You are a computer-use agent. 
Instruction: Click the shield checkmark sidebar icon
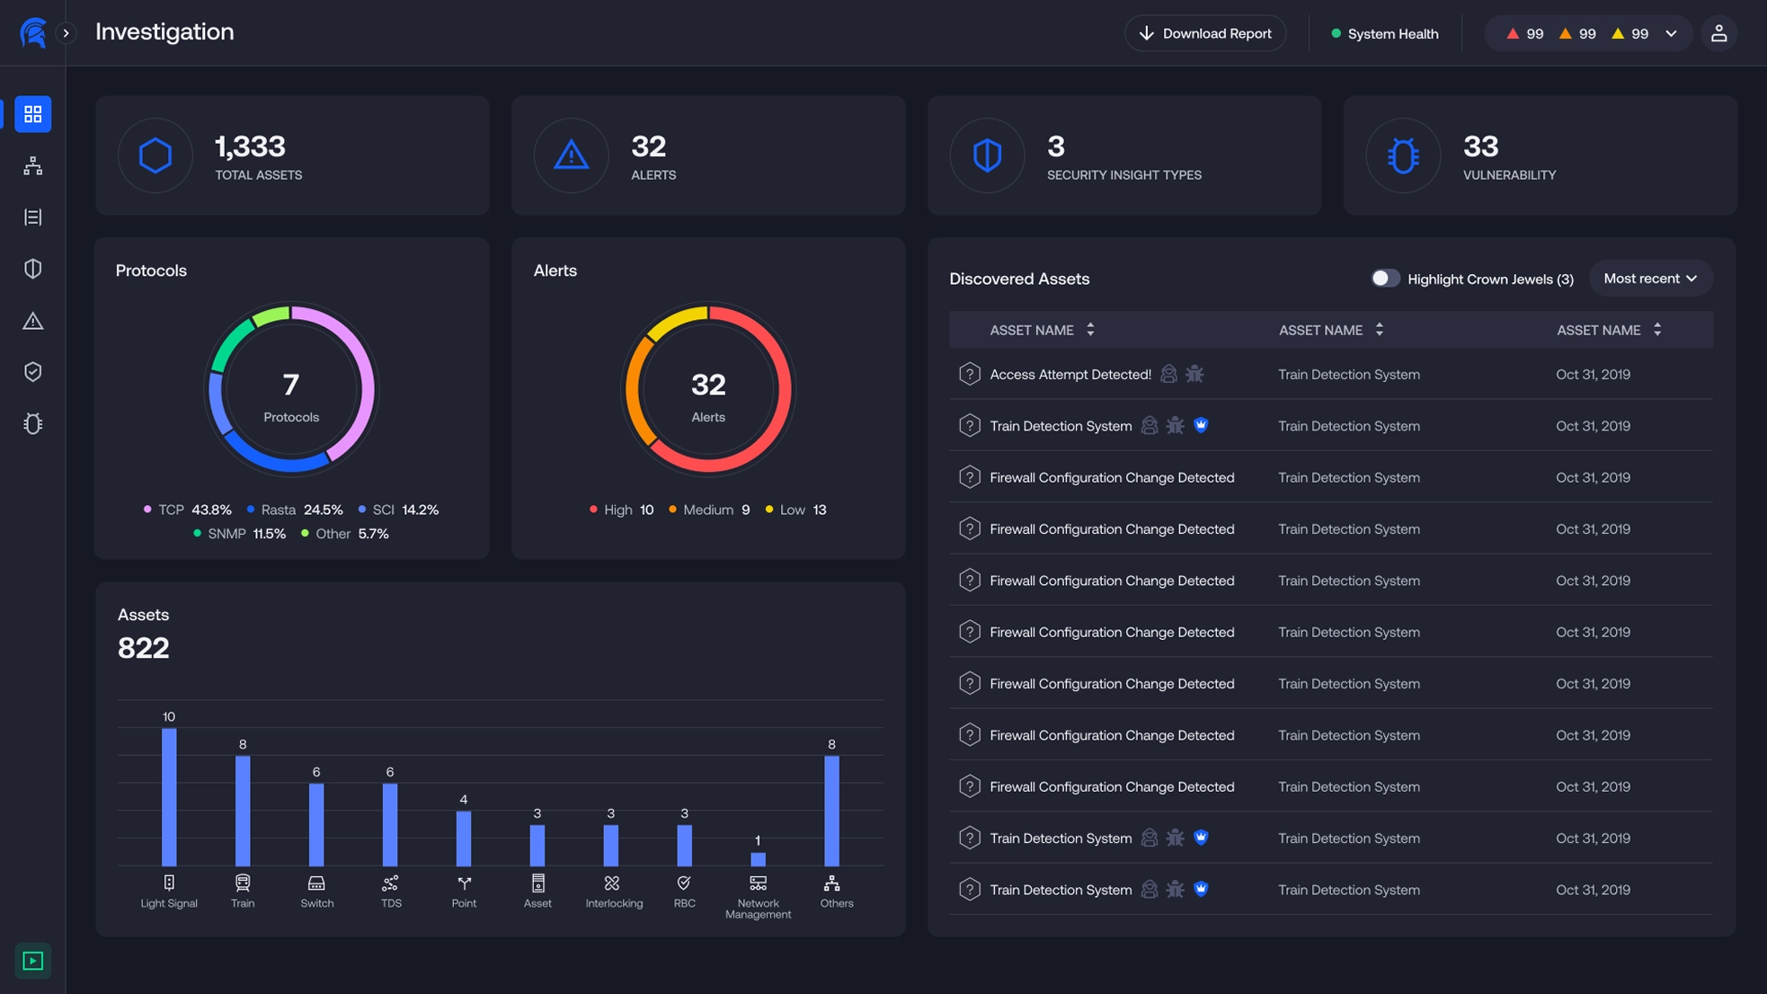[x=33, y=372]
